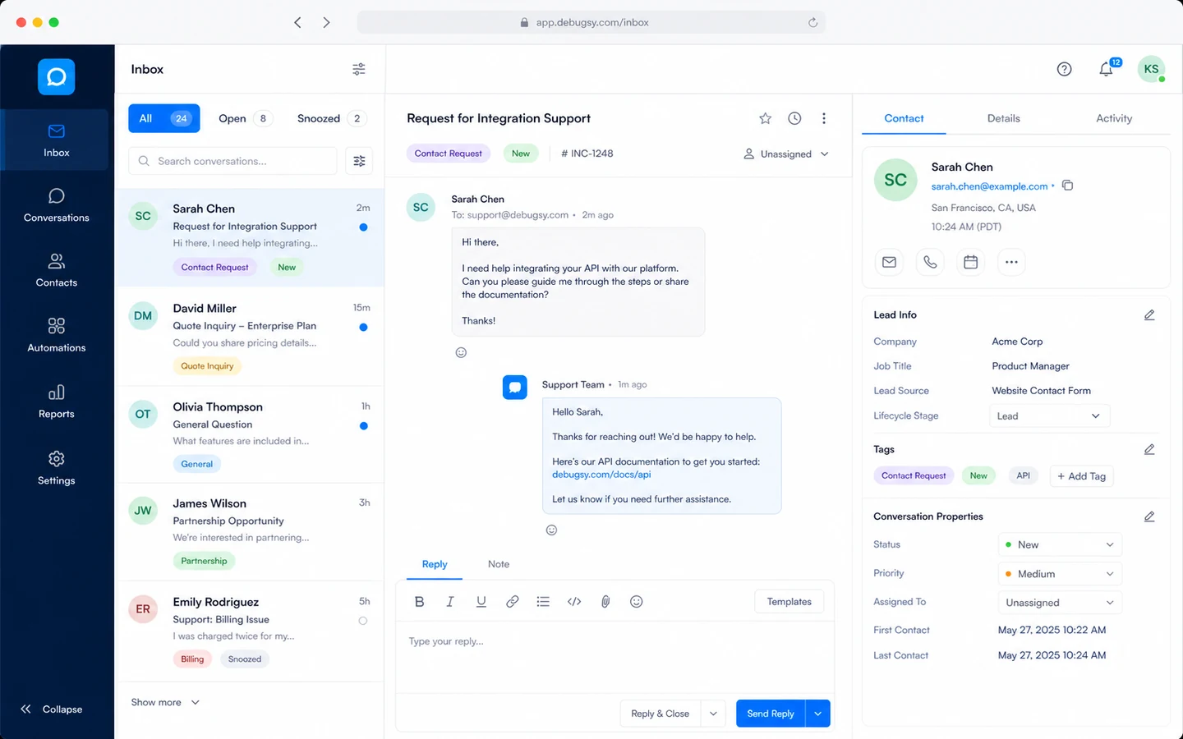Click the Send Reply button
This screenshot has height=739, width=1183.
(771, 714)
